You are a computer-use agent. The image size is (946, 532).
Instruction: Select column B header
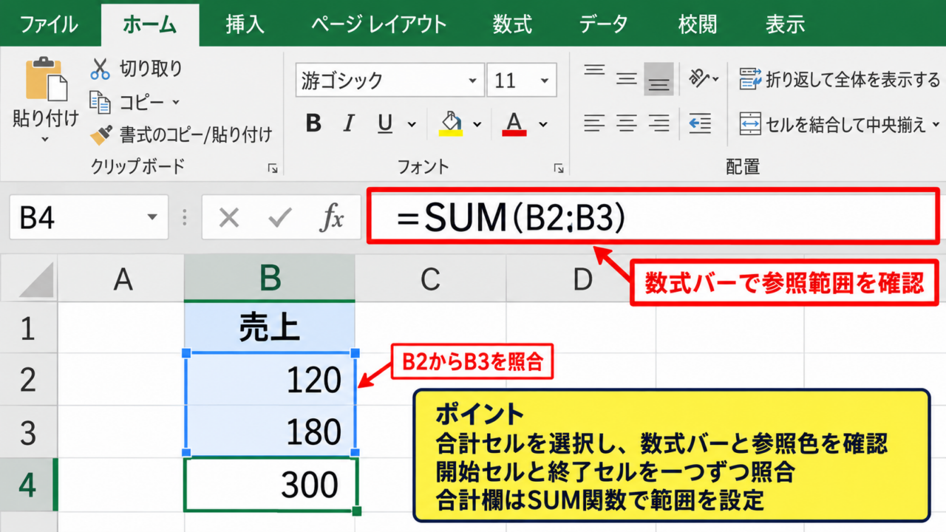[x=270, y=279]
